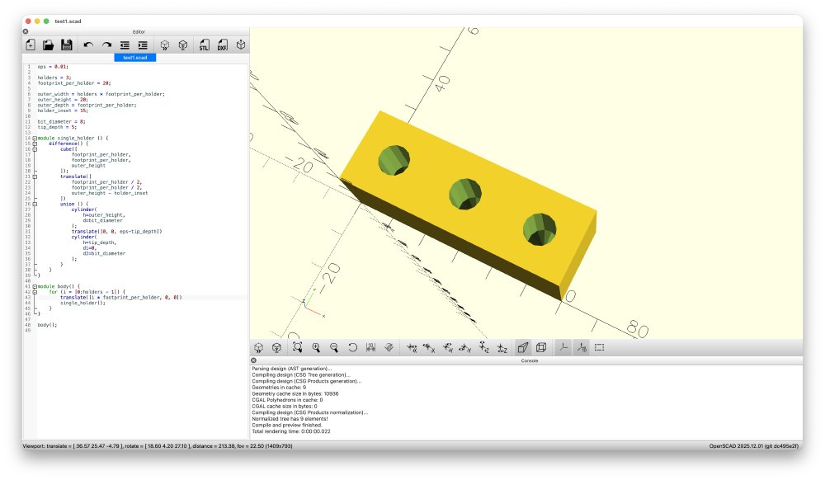
Task: Zoom in on the 3D viewport
Action: pyautogui.click(x=314, y=346)
